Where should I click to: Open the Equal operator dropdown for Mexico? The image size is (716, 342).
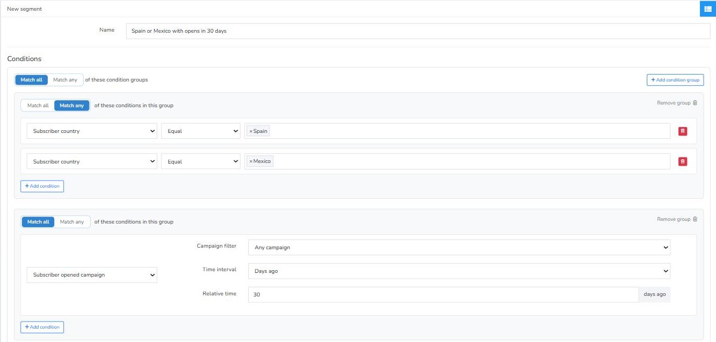coord(201,161)
